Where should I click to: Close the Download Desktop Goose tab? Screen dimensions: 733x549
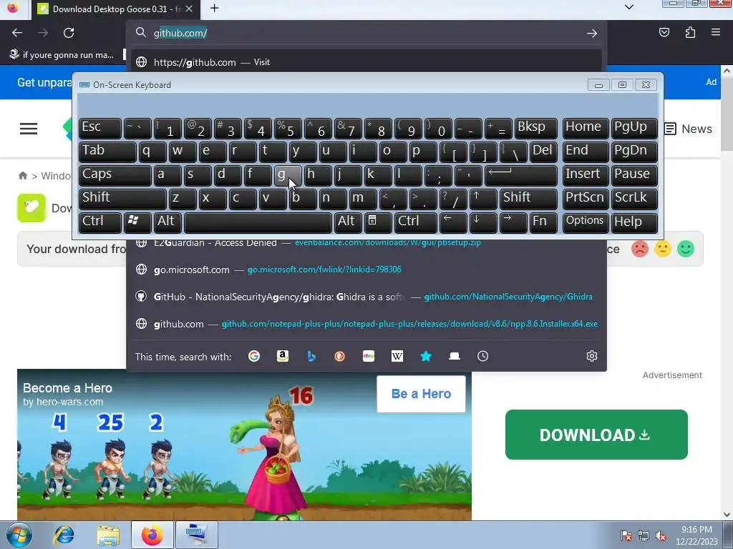pyautogui.click(x=189, y=9)
